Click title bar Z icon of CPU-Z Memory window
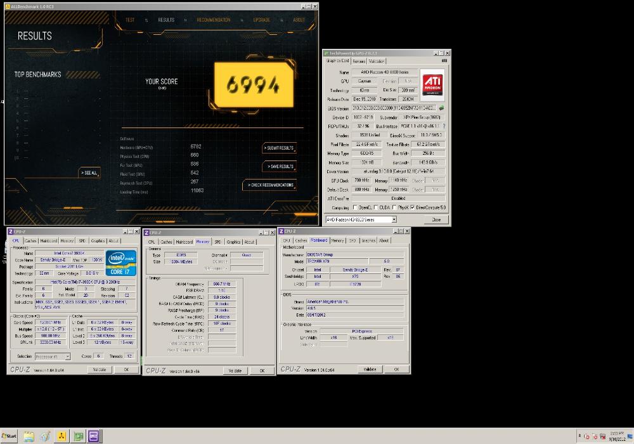This screenshot has height=444, width=634. [146, 233]
